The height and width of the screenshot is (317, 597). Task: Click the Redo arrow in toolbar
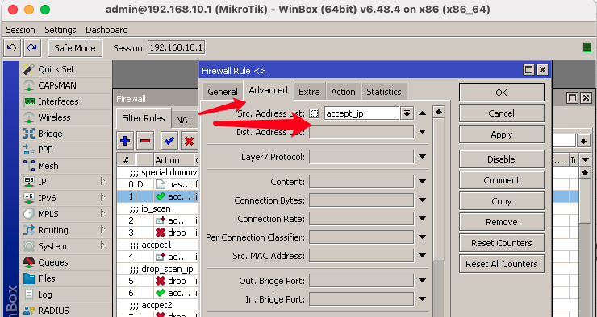pyautogui.click(x=32, y=47)
